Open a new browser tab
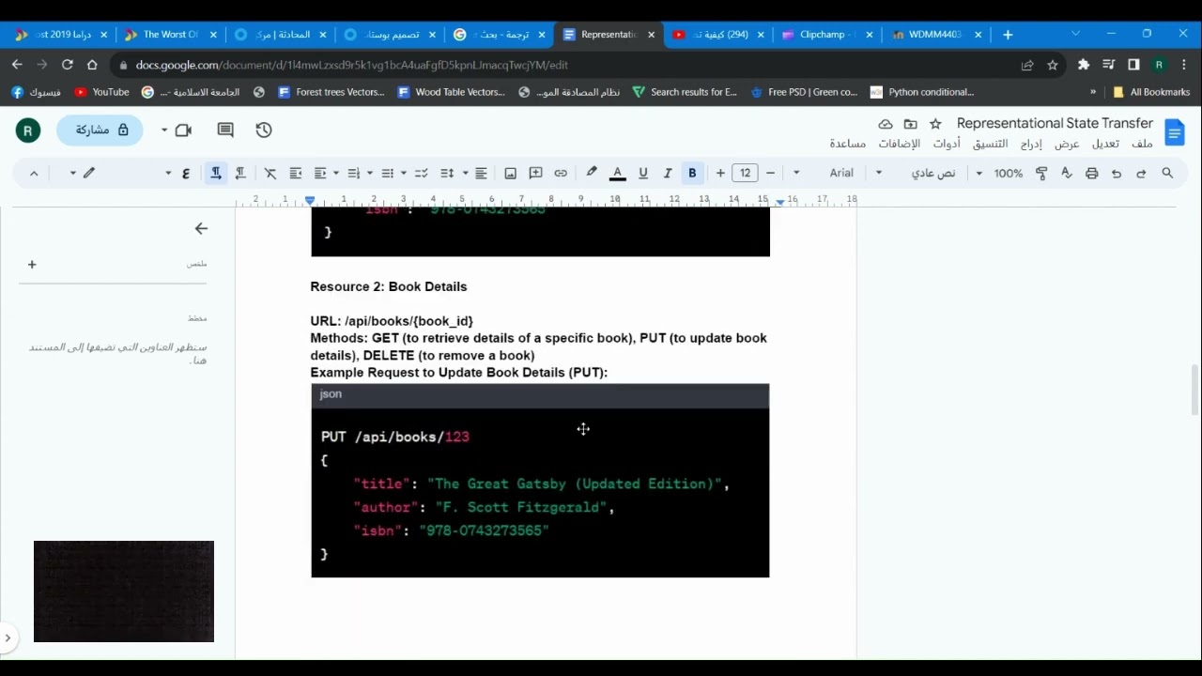This screenshot has height=676, width=1202. 1008,35
